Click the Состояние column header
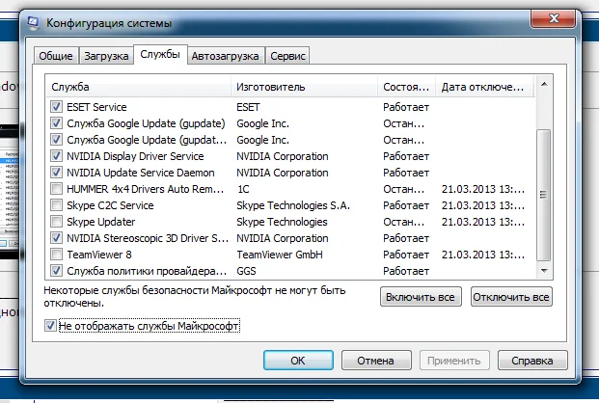The image size is (599, 403). point(407,87)
